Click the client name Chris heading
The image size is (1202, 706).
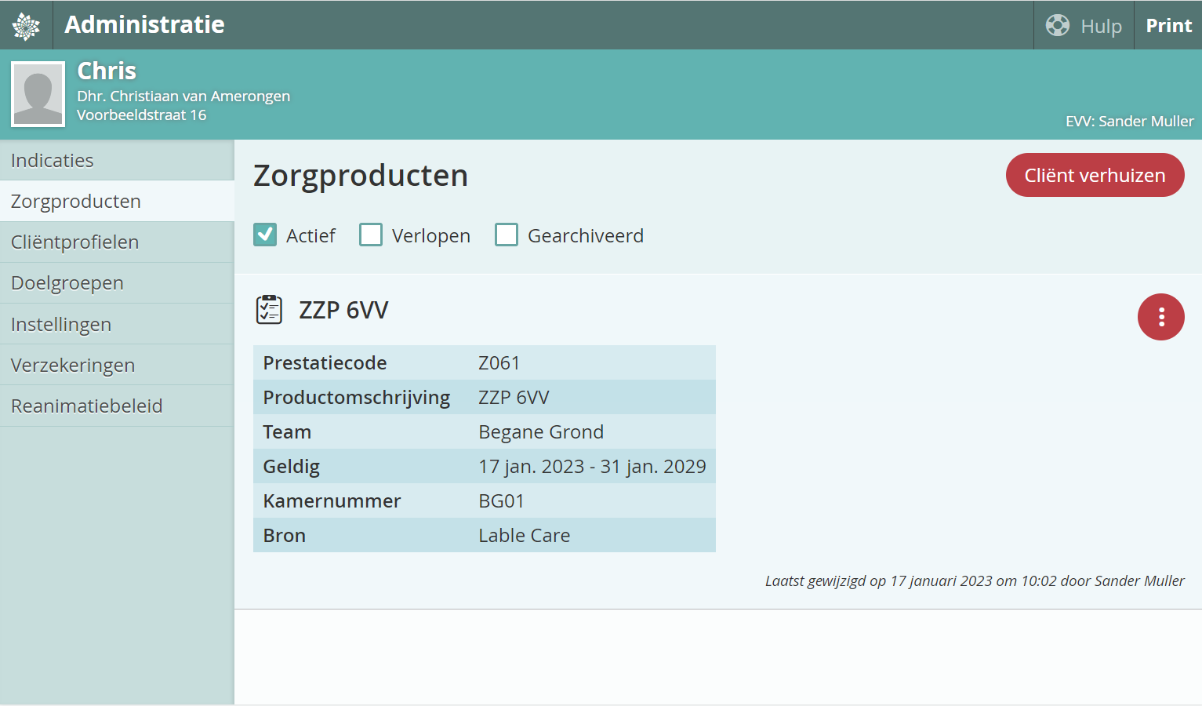coord(107,71)
